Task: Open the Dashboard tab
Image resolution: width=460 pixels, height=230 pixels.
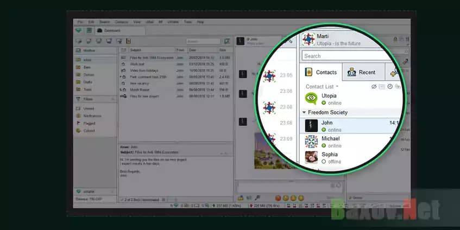Action: point(110,31)
